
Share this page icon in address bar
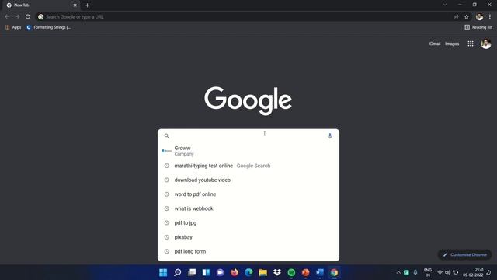point(456,17)
